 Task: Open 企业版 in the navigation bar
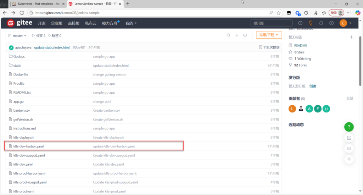[57, 23]
